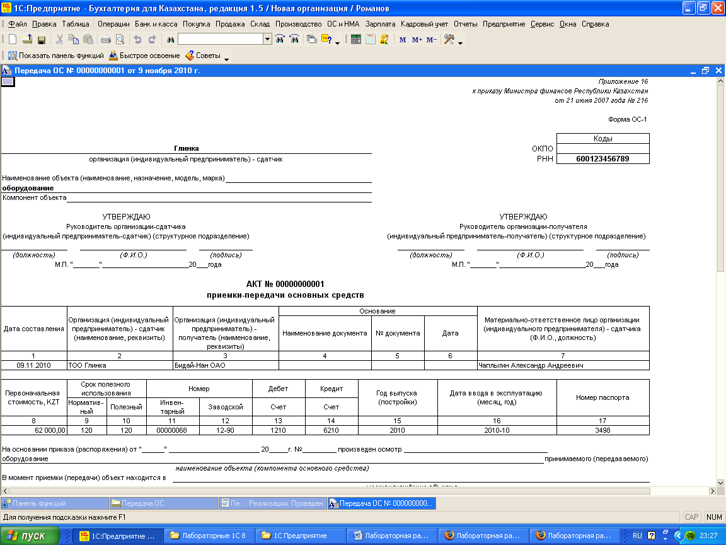Open the Окна menu
726x545 pixels.
pyautogui.click(x=568, y=24)
